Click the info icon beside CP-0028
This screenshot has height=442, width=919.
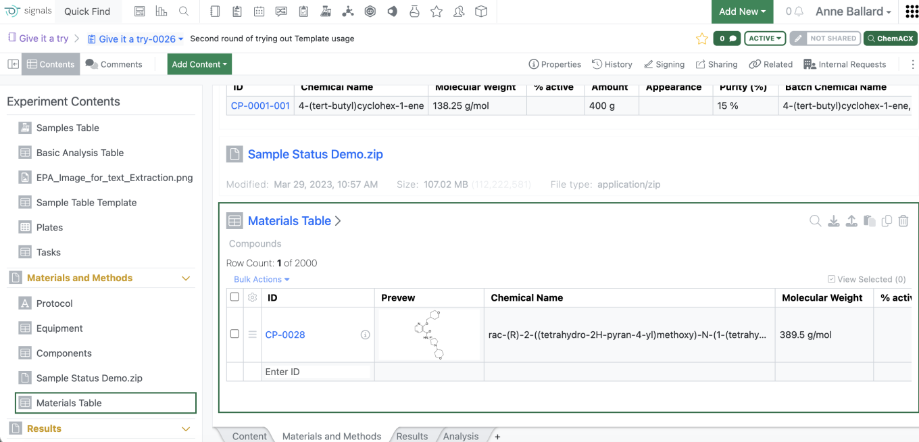click(x=365, y=335)
